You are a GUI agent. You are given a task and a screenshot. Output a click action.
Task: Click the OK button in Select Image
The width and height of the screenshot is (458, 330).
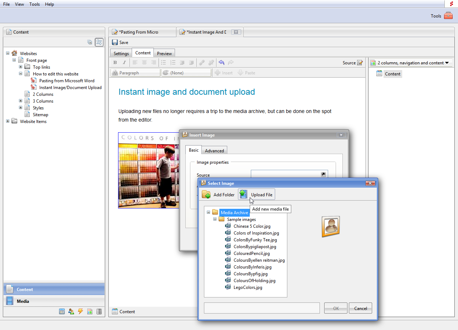(x=335, y=308)
